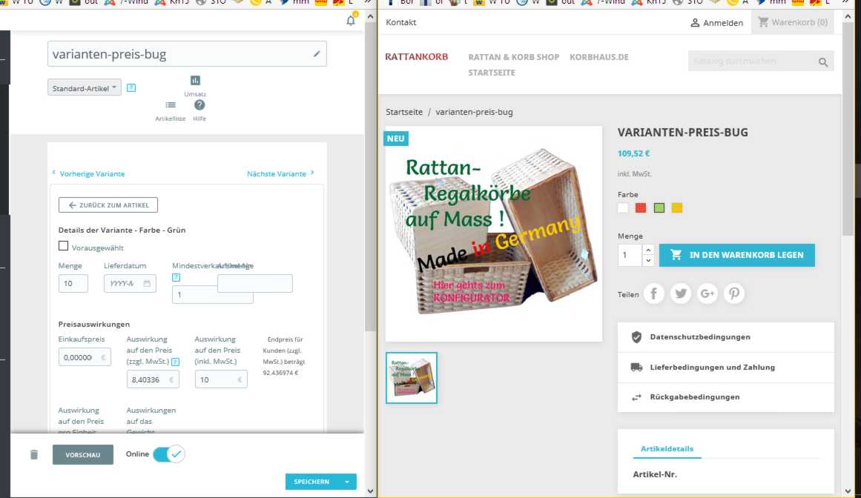Select the red Farbe swatch
The width and height of the screenshot is (861, 498).
[x=641, y=207]
